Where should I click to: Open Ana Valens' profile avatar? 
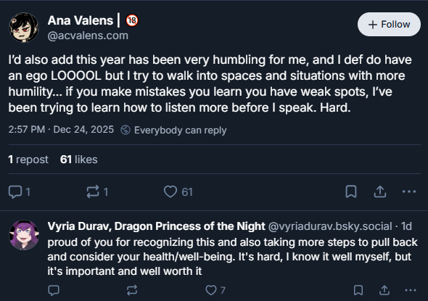click(x=24, y=28)
